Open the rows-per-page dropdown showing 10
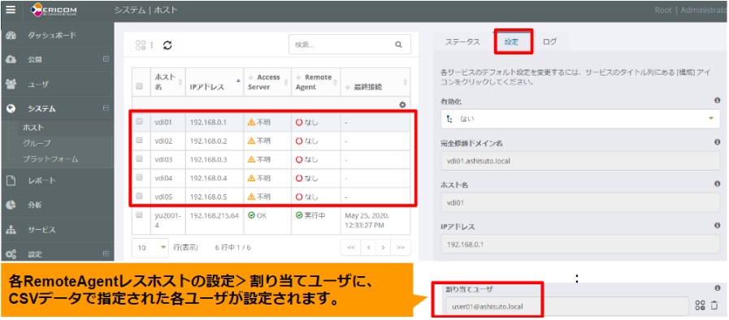This screenshot has width=729, height=320. coord(150,248)
